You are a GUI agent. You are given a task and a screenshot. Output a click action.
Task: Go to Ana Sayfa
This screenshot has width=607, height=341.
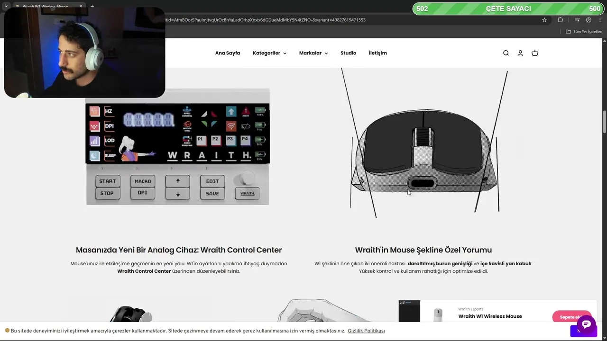[x=228, y=53]
